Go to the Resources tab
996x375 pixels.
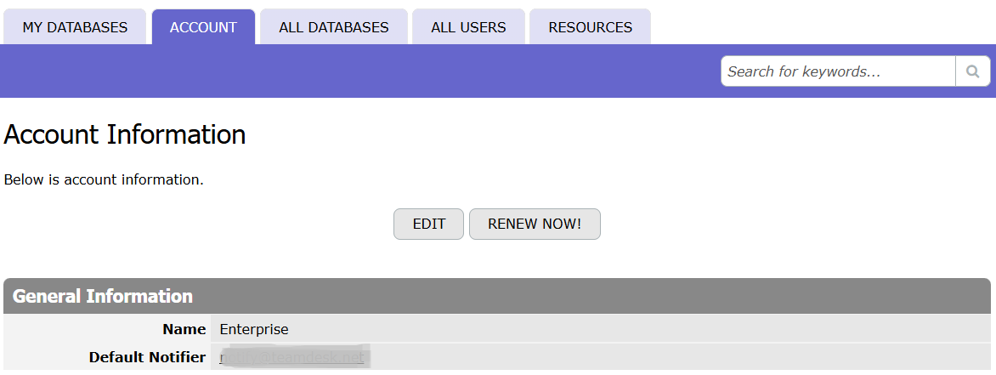[x=590, y=27]
